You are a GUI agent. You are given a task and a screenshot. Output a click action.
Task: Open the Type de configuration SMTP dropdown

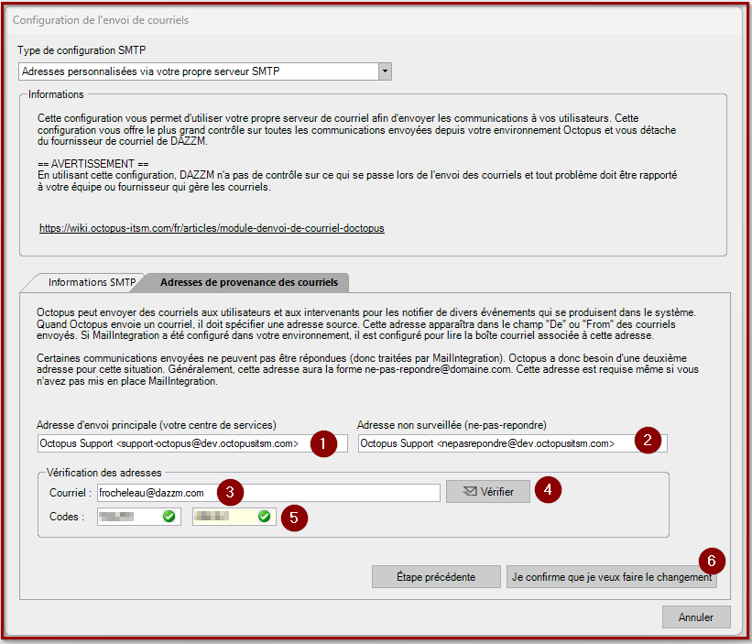[x=385, y=71]
